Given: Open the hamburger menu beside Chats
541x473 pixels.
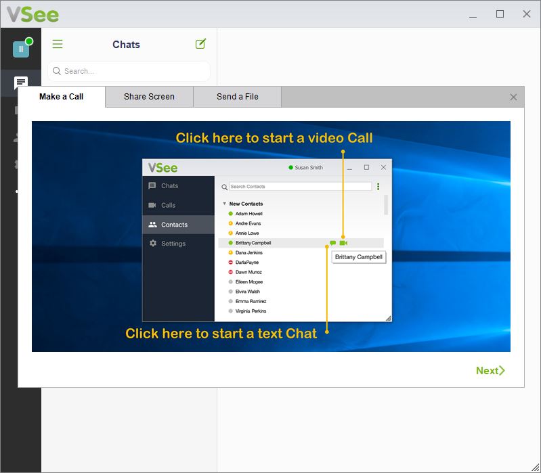Looking at the screenshot, I should [x=58, y=44].
